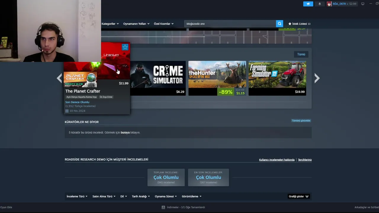Click the Tümü button above the carousel
Viewport: 379px width, 213px height.
click(301, 54)
